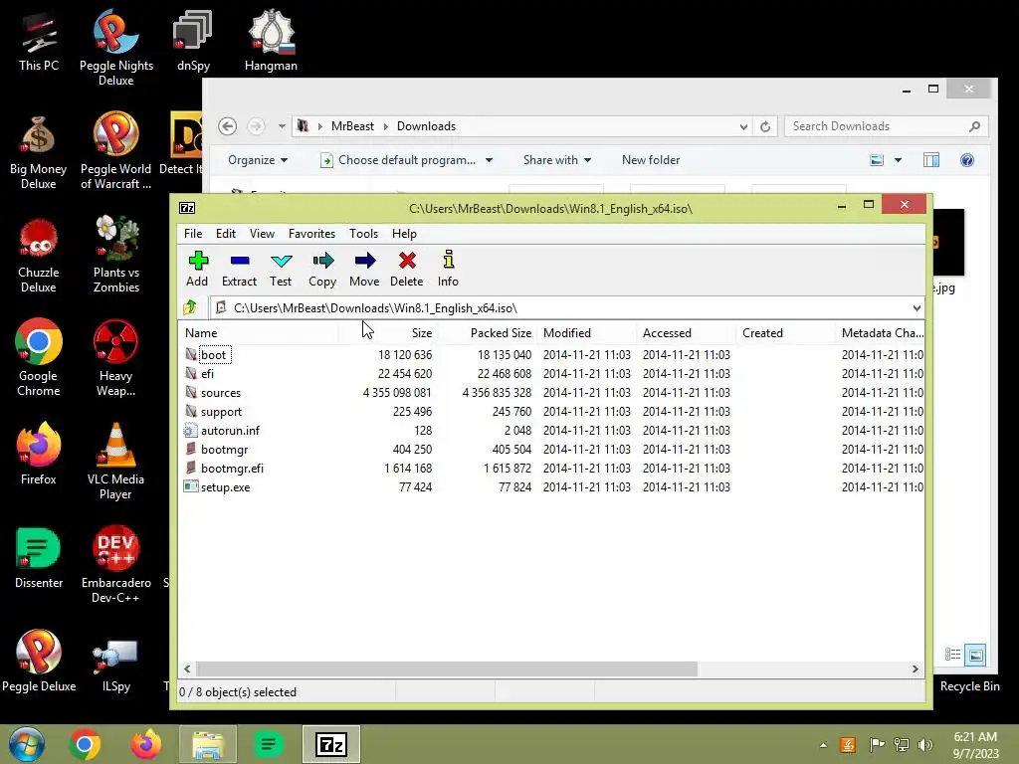Click Back arrow in Downloads Explorer window
1019x764 pixels.
[x=228, y=126]
